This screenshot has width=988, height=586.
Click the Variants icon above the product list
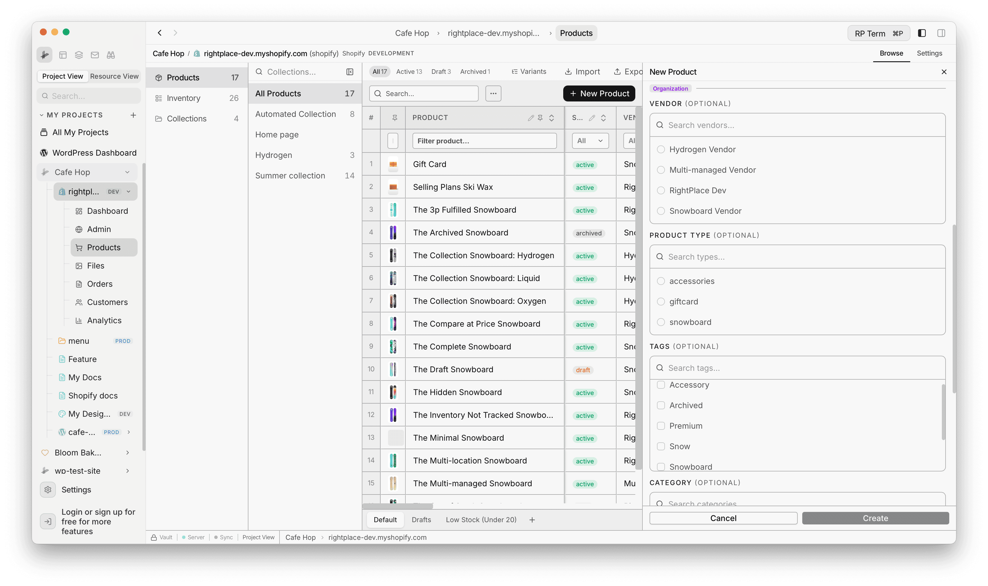(x=515, y=72)
